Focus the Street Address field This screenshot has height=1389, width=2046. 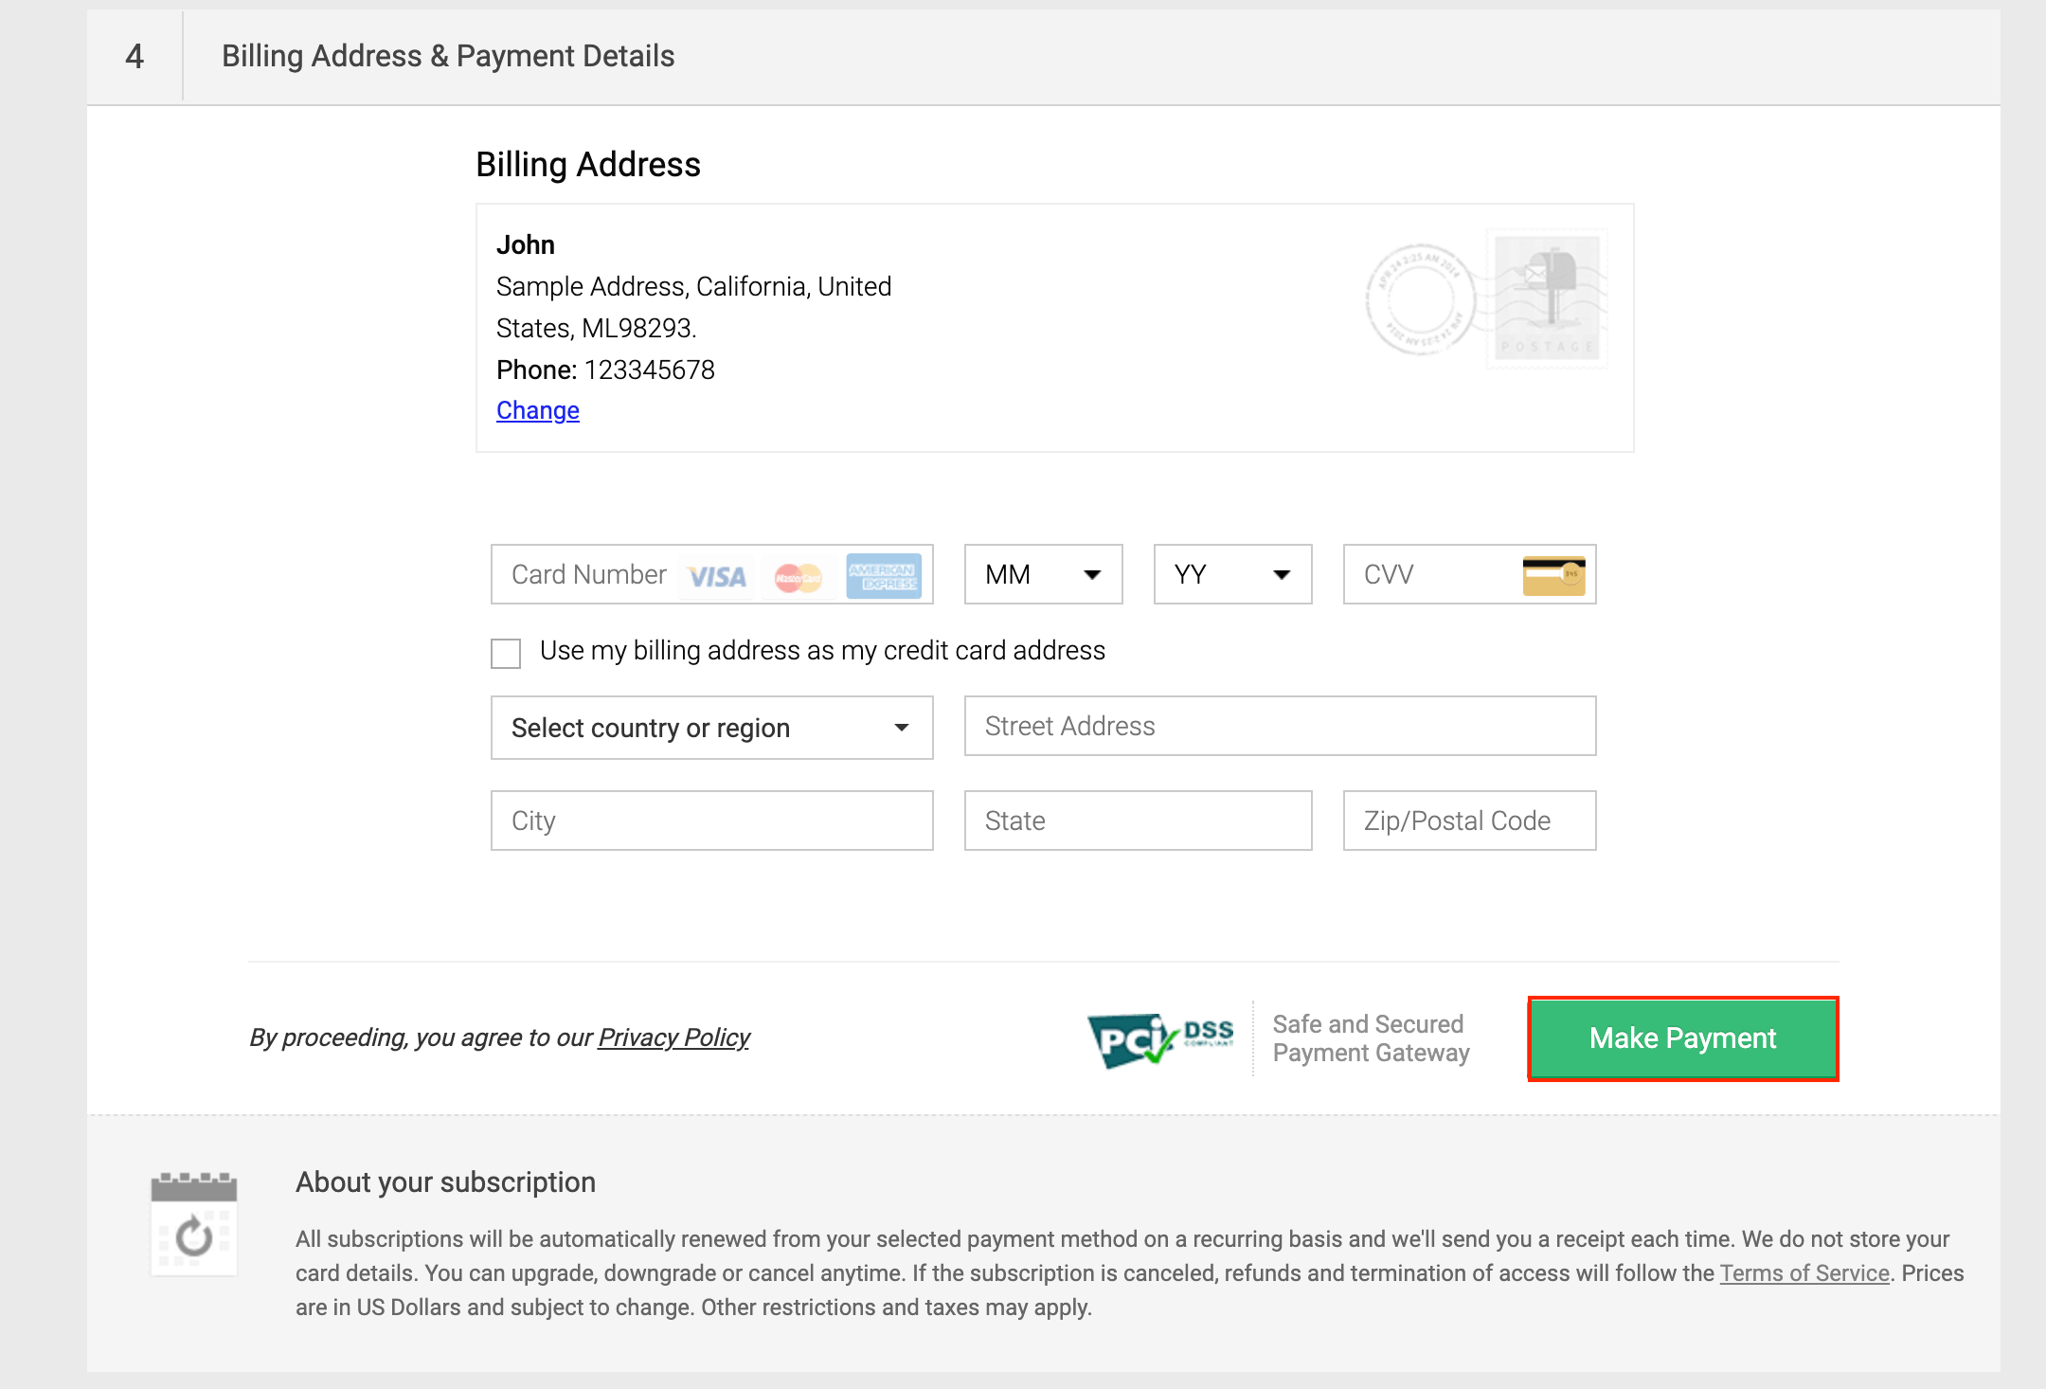click(x=1279, y=726)
